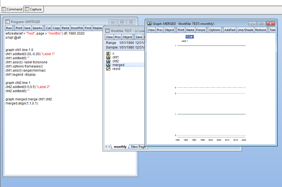
Task: Open the graph View menu
Action: [151, 30]
